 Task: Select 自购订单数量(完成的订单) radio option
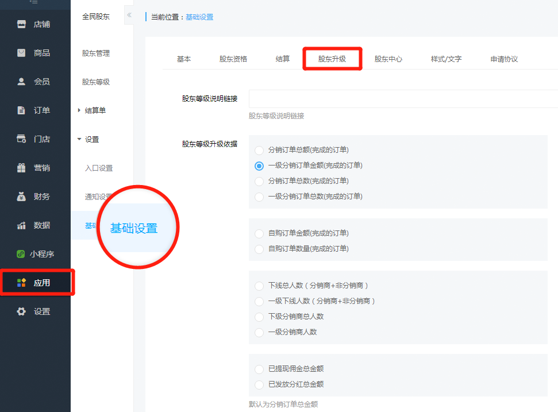(259, 249)
